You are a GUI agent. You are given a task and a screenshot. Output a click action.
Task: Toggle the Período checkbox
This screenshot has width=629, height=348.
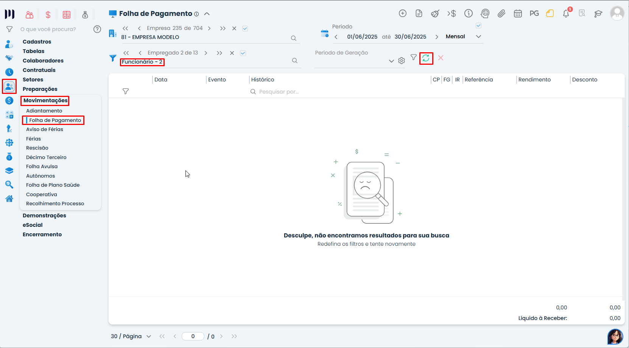coord(478,26)
